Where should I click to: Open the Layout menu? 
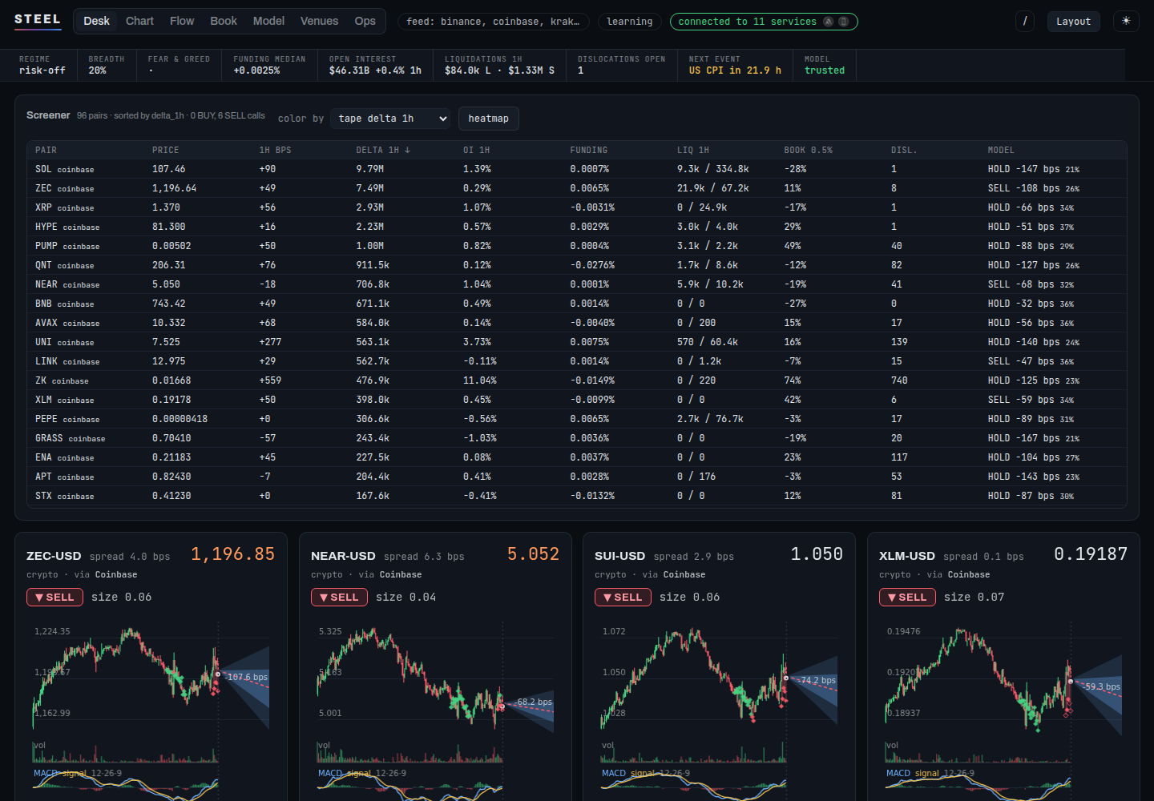1074,21
